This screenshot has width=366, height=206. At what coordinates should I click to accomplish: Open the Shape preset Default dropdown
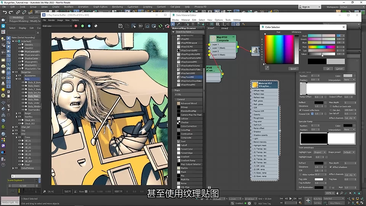coord(349,152)
